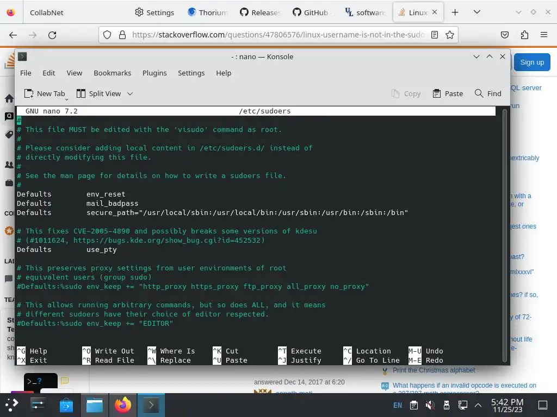Expand hidden system tray icons arrow
Screen dimensions: 557x417
478,405
